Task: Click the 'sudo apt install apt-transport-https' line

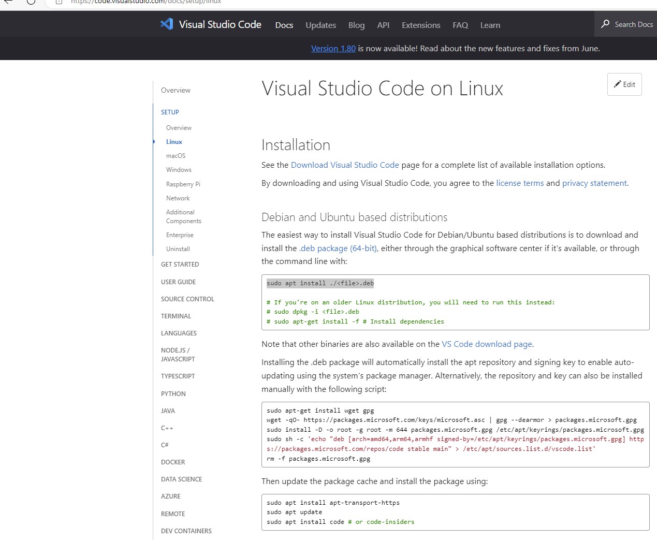Action: click(x=333, y=503)
